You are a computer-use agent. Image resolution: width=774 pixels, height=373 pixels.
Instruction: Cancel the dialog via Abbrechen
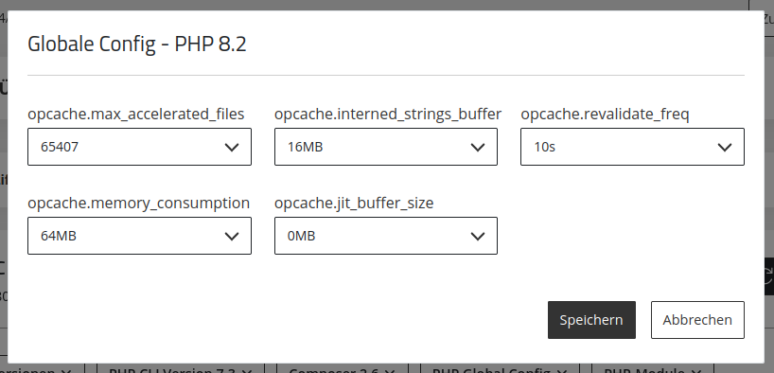[x=697, y=320]
